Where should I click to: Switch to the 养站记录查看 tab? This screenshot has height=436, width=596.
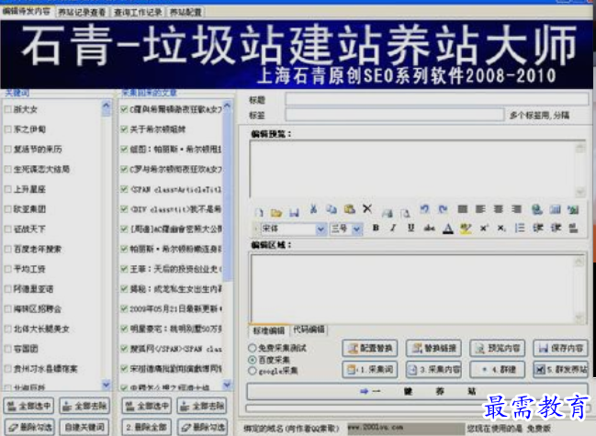[82, 13]
